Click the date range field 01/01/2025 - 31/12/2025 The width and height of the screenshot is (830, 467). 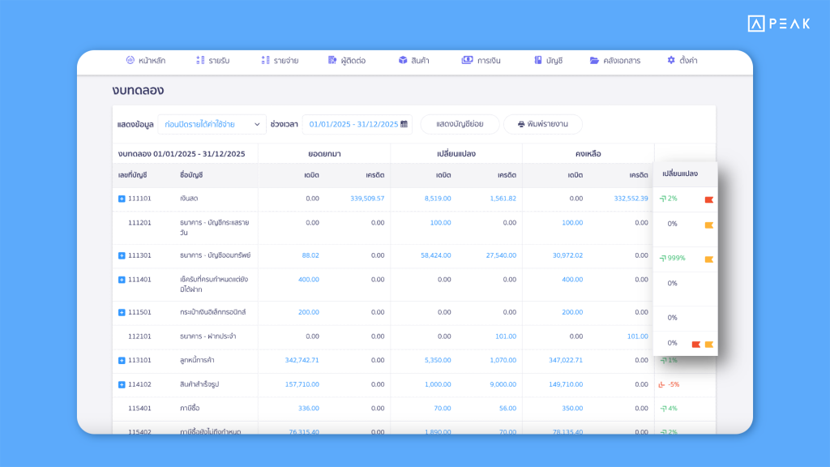tap(357, 124)
